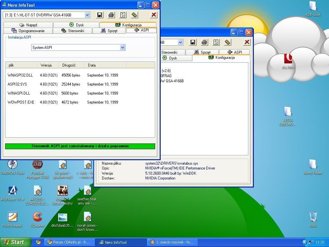Viewport: 329px width, 247px height.
Task: Open the Kosz recycle bin
Action: tap(313, 220)
